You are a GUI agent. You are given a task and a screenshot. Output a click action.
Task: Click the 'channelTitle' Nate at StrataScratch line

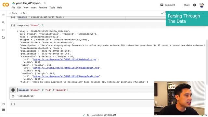pyautogui.click(x=47, y=43)
